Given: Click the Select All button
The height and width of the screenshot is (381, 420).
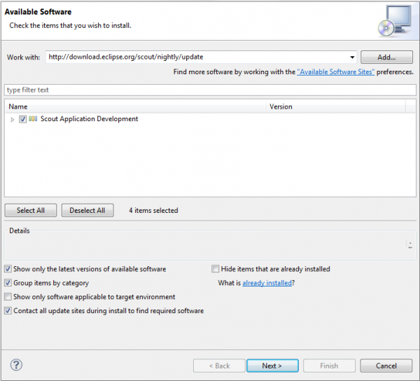Looking at the screenshot, I should click(x=31, y=210).
